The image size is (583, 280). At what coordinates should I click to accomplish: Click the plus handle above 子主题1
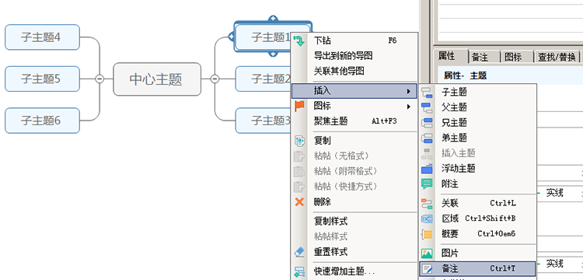pyautogui.click(x=273, y=18)
